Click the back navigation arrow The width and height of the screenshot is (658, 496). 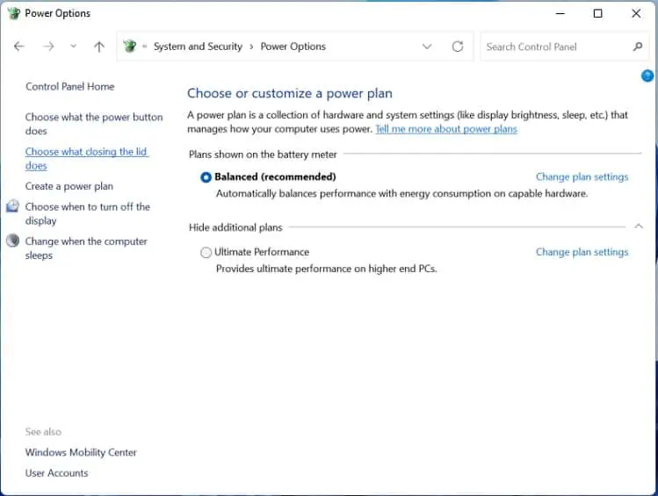pos(19,47)
